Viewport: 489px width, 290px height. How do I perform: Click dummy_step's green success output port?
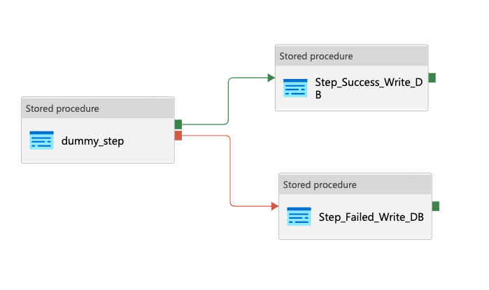coord(178,124)
